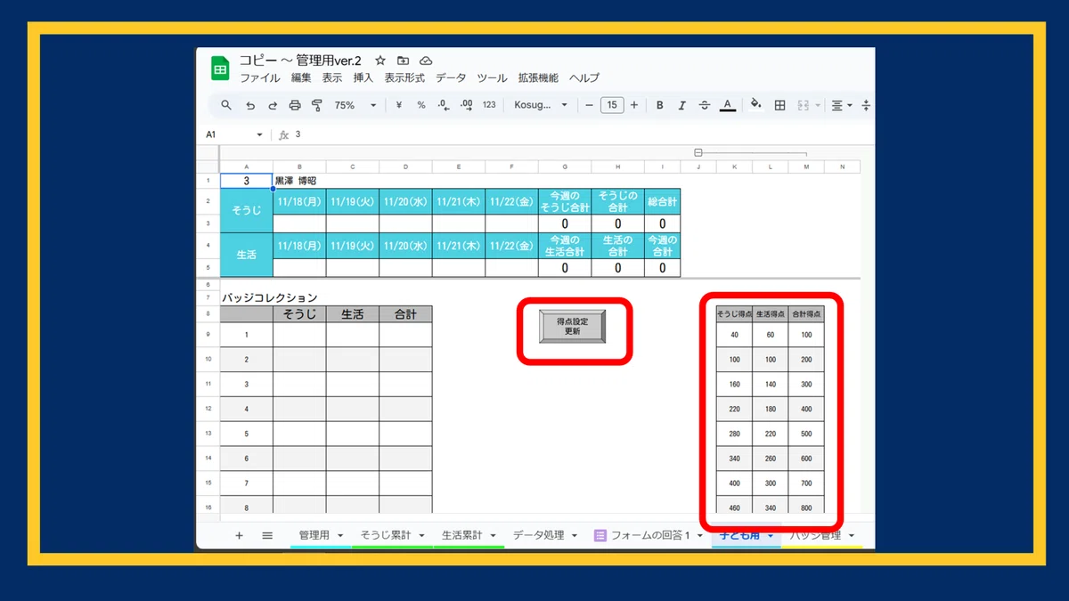This screenshot has height=601, width=1069.
Task: Select the cell containing 黒澤 博昭
Action: click(299, 180)
